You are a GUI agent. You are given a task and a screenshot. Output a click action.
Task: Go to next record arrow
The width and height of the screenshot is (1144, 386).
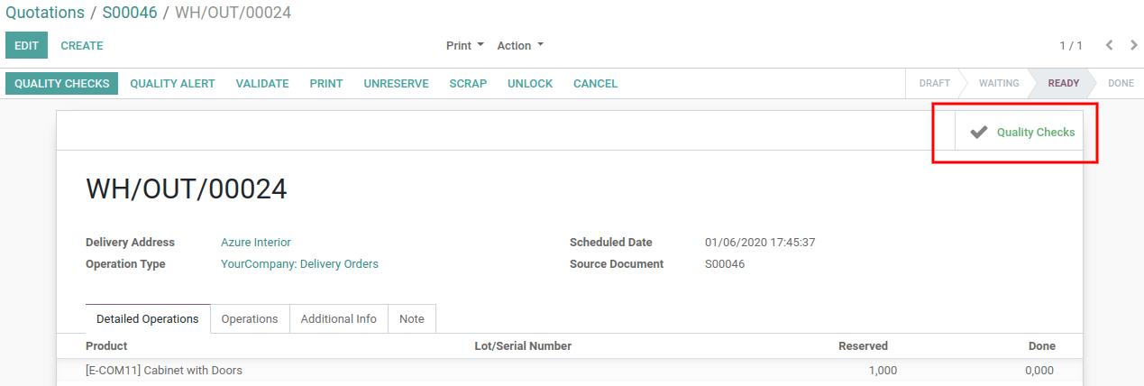click(x=1134, y=45)
